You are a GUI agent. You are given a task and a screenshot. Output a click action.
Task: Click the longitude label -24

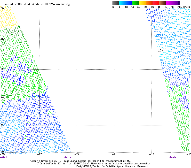click(77, 154)
